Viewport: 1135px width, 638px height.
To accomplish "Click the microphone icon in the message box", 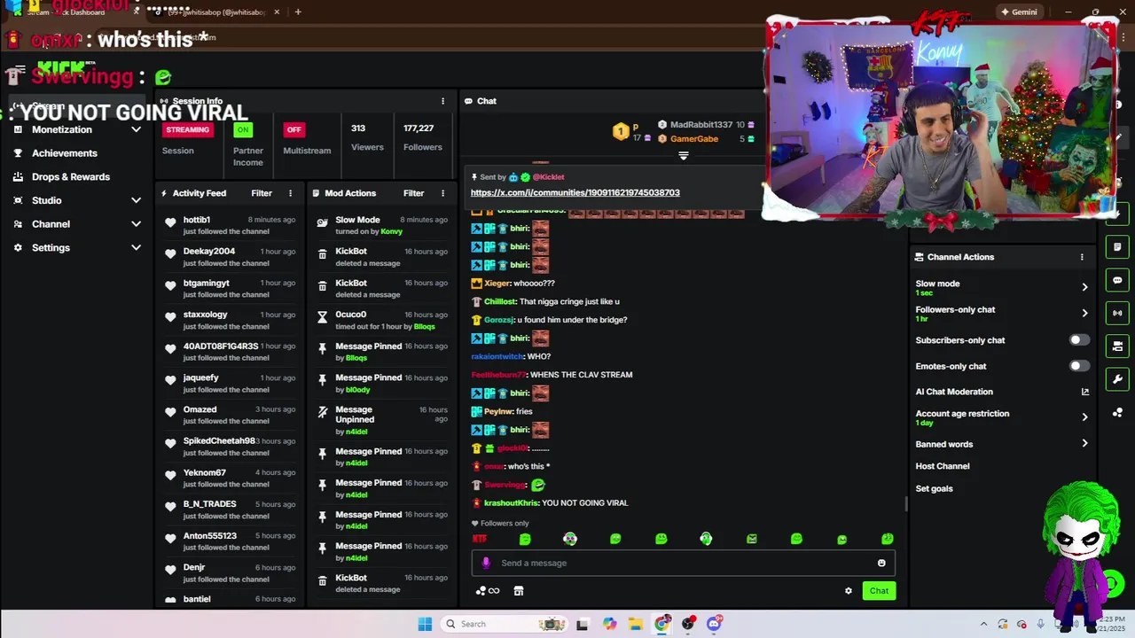I will click(485, 563).
